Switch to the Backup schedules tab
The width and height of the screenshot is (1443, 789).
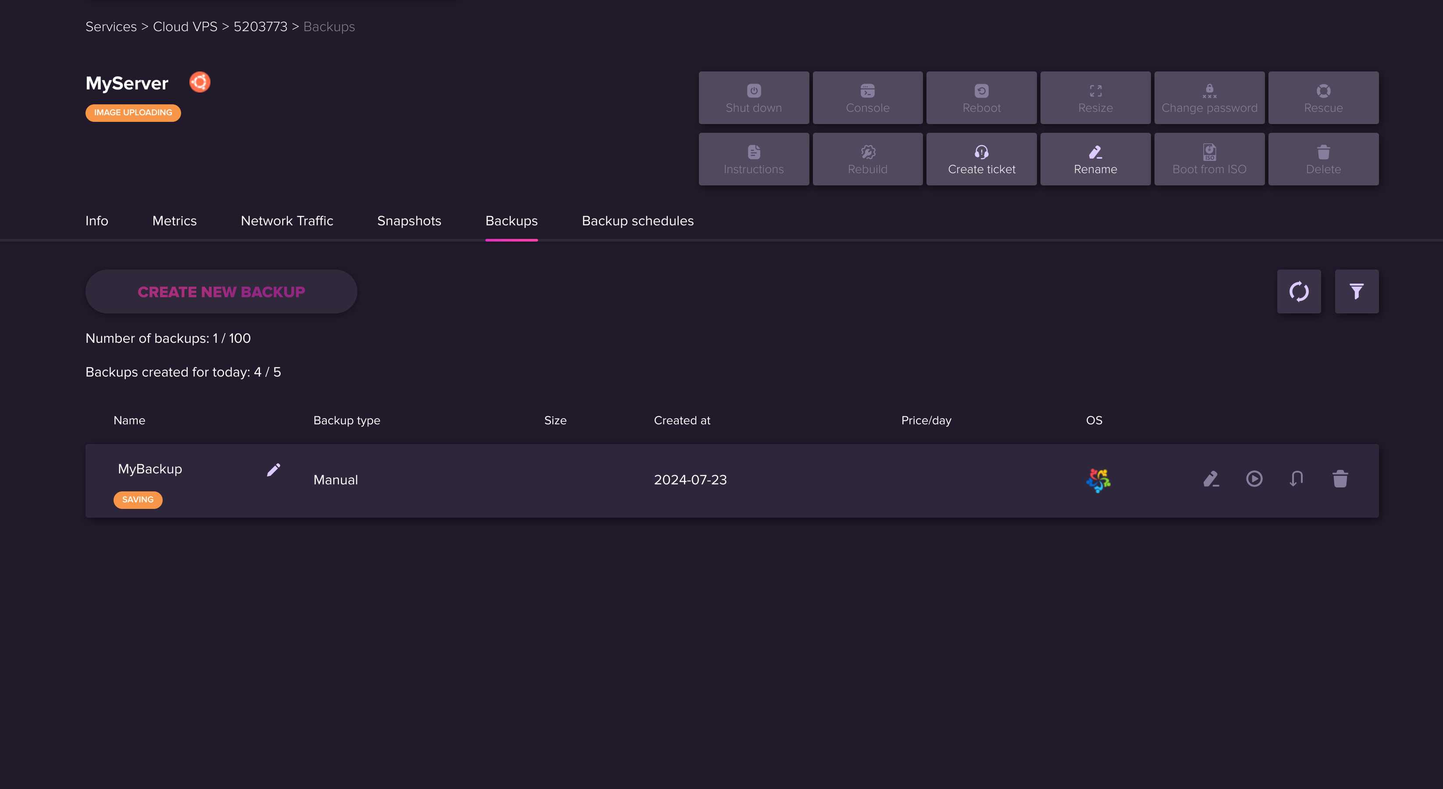[x=638, y=220]
